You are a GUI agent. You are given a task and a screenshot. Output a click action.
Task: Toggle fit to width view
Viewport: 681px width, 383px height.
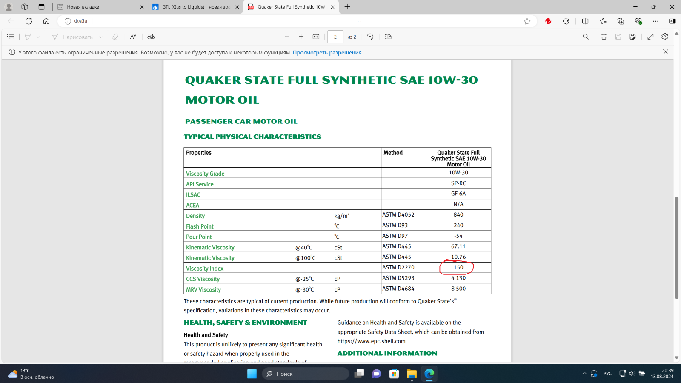(316, 37)
